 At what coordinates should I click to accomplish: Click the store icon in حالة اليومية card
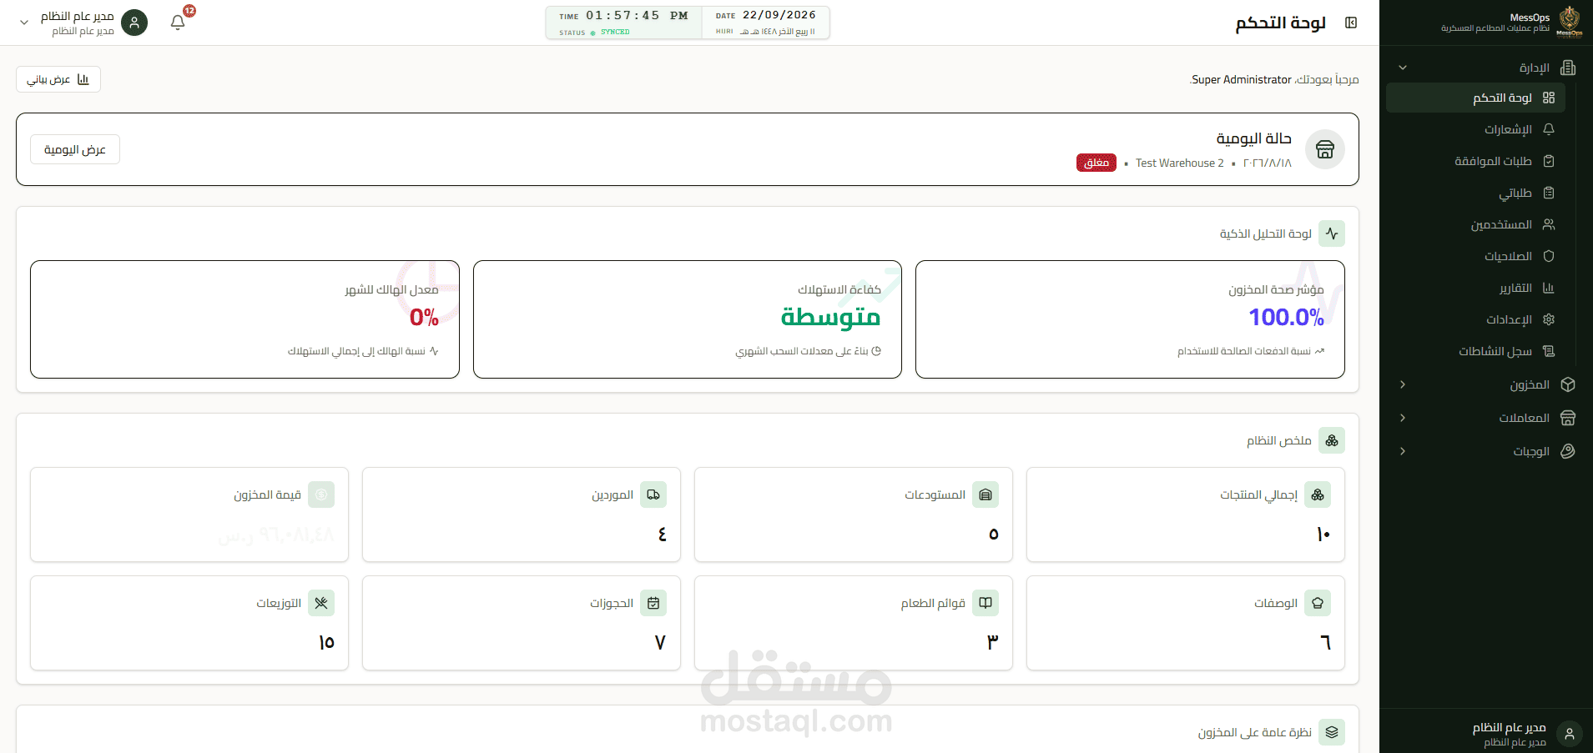[x=1325, y=149]
